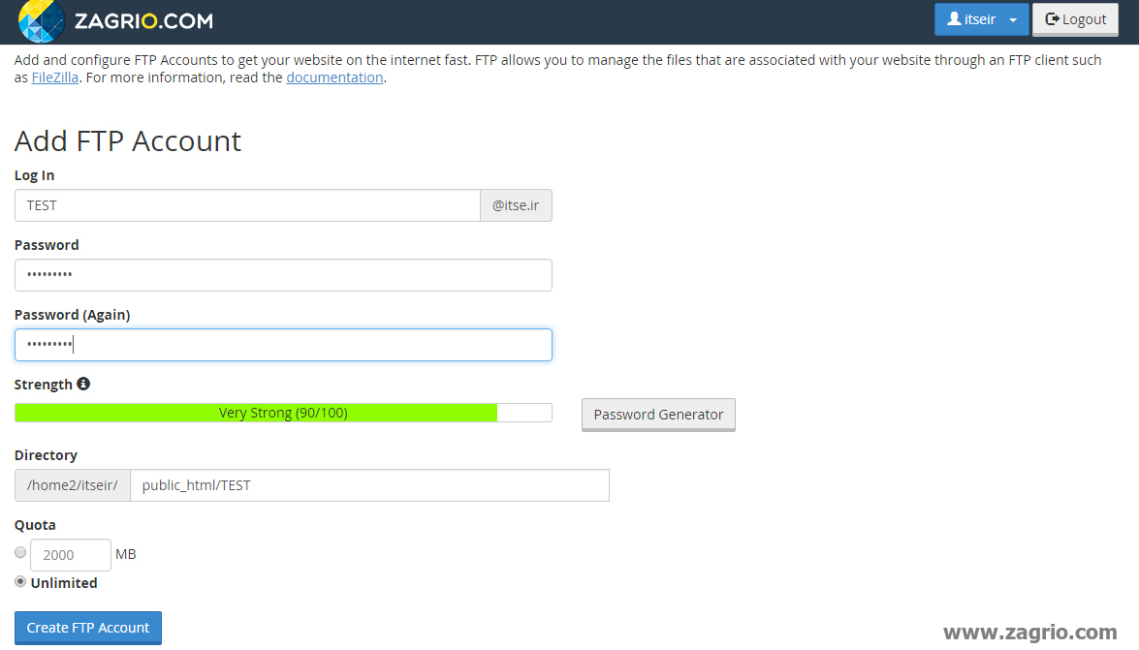Expand the itseir user dropdown caret
The height and width of the screenshot is (650, 1139).
click(1013, 20)
